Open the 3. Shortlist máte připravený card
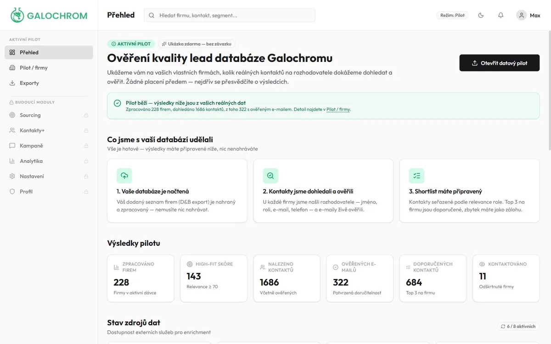The image size is (551, 344). click(469, 191)
